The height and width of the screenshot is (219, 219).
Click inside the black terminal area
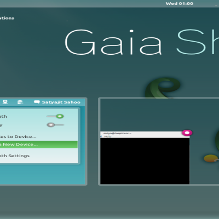click(145, 161)
